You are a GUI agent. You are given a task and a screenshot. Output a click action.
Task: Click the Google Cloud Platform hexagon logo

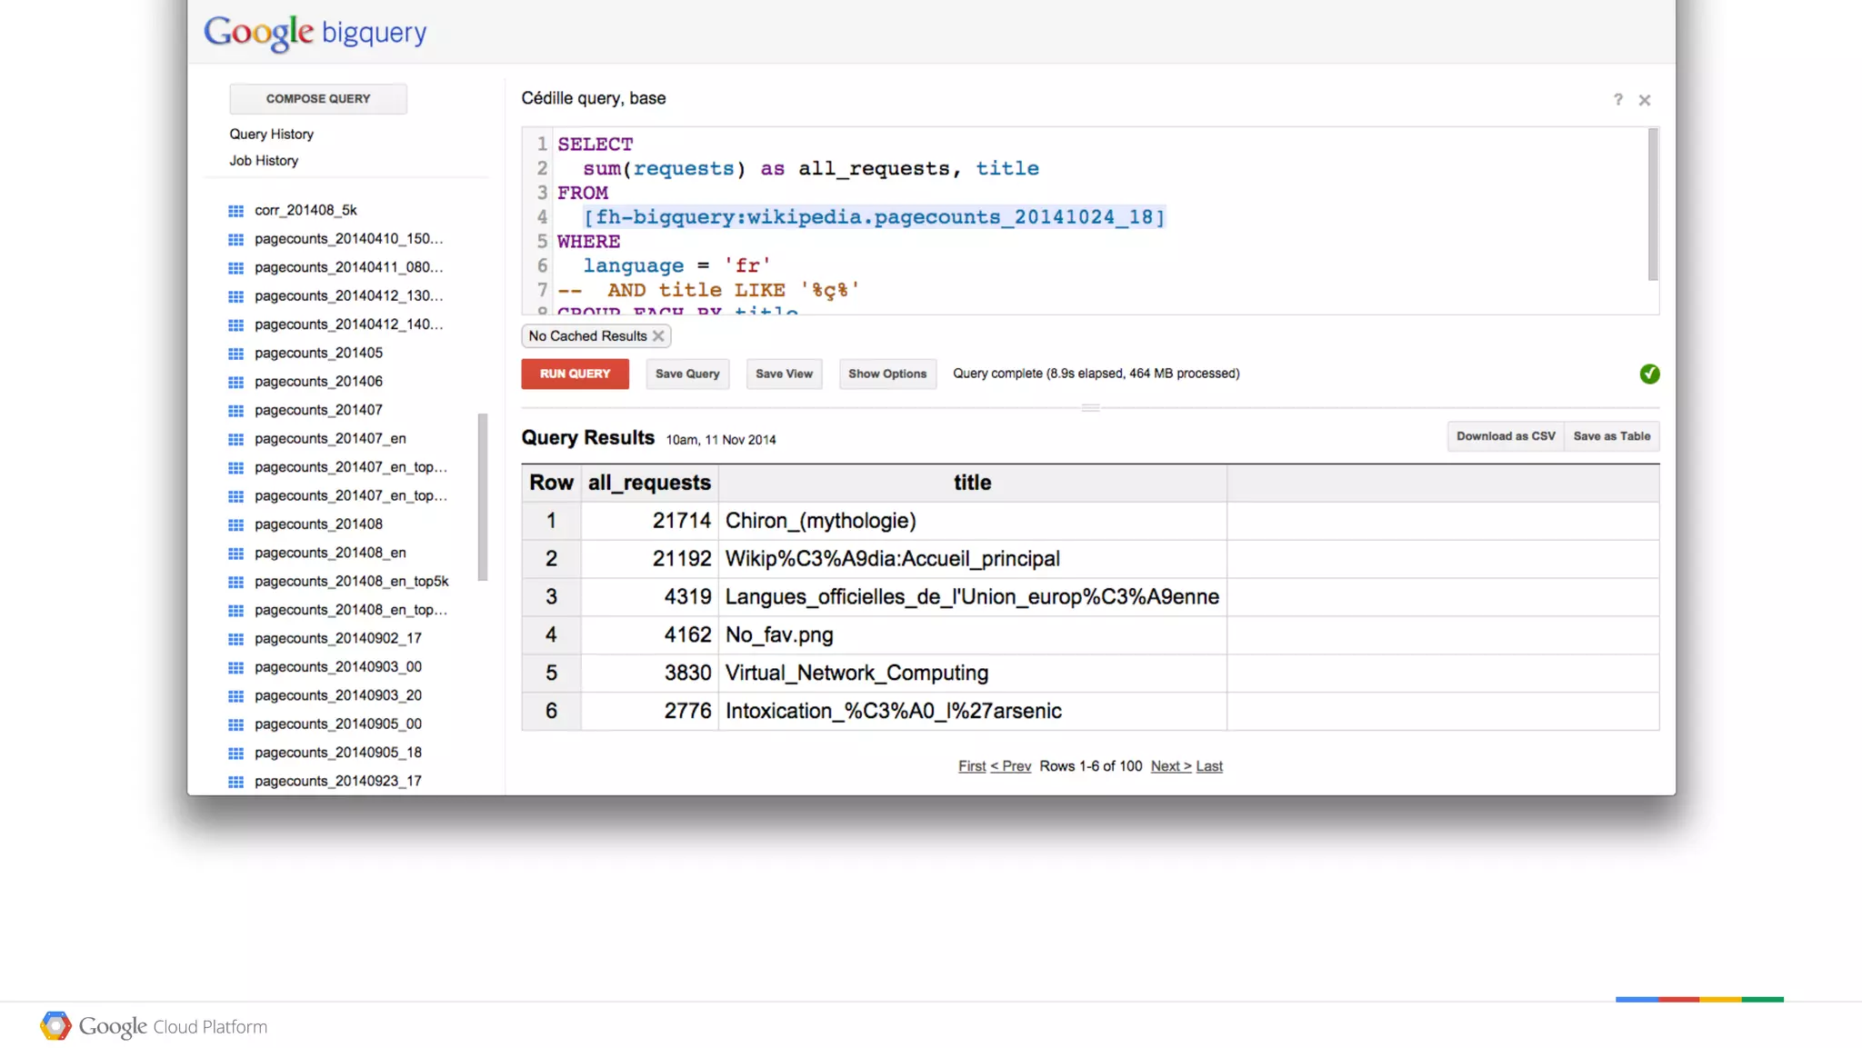click(x=55, y=1026)
